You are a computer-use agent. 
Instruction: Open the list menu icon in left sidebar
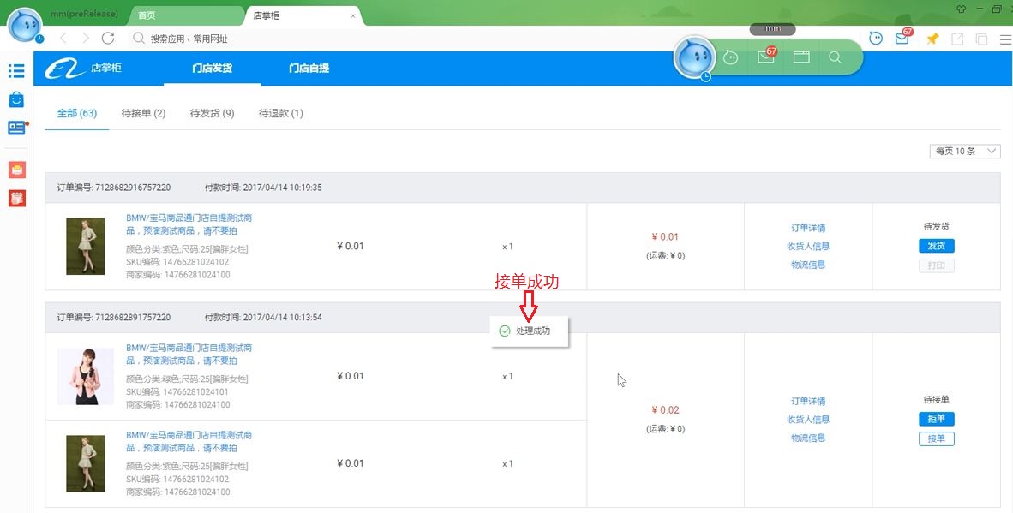16,70
